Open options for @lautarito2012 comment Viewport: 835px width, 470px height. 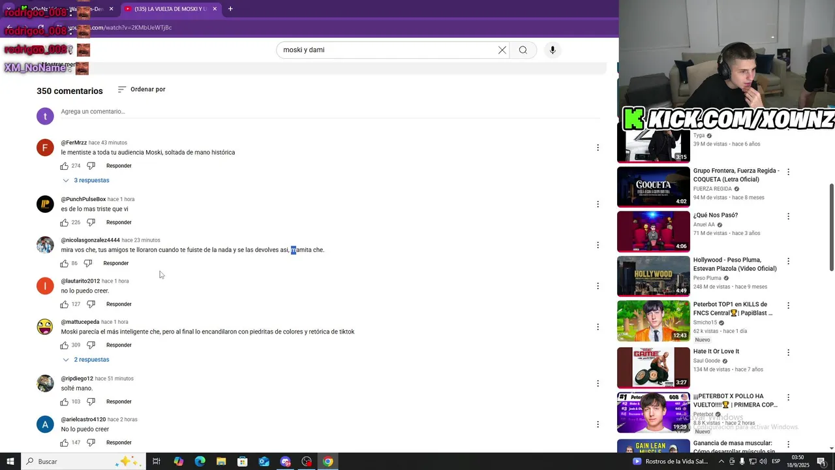tap(598, 286)
